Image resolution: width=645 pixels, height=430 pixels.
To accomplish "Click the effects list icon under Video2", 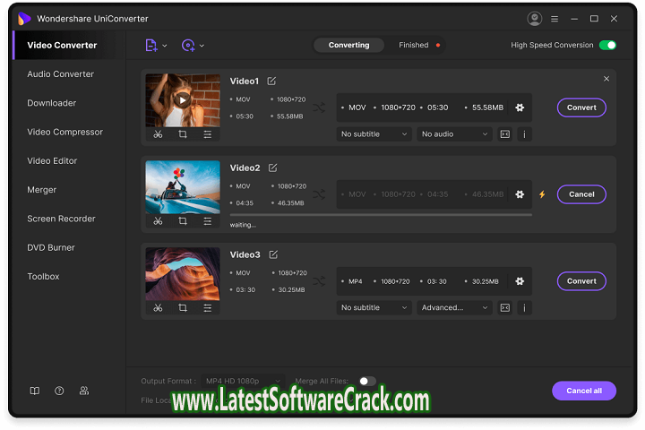I will [207, 221].
